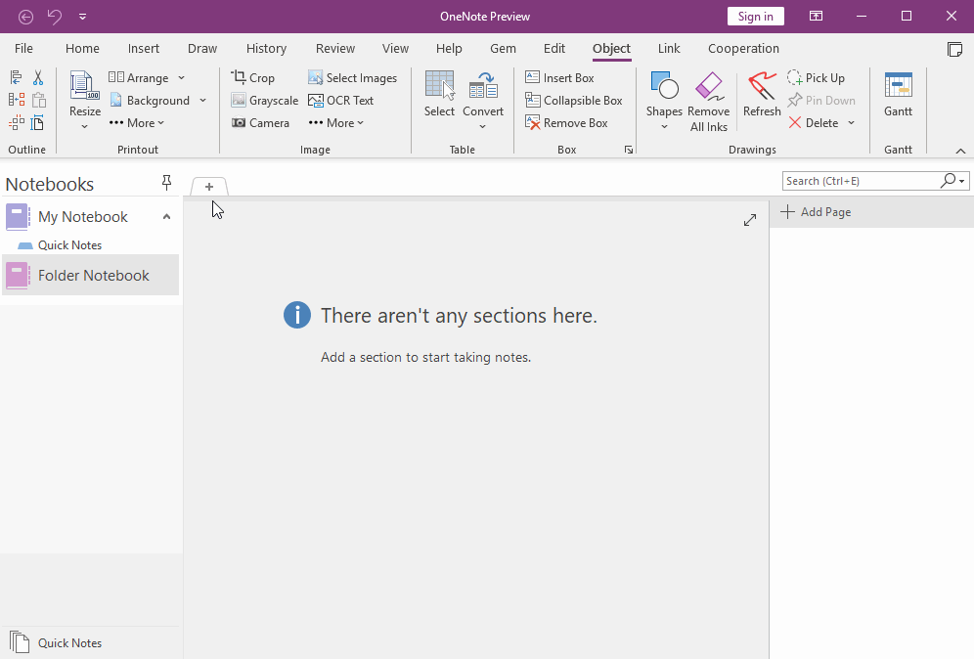Switch to the Home tab
Viewport: 974px width, 659px height.
click(82, 49)
